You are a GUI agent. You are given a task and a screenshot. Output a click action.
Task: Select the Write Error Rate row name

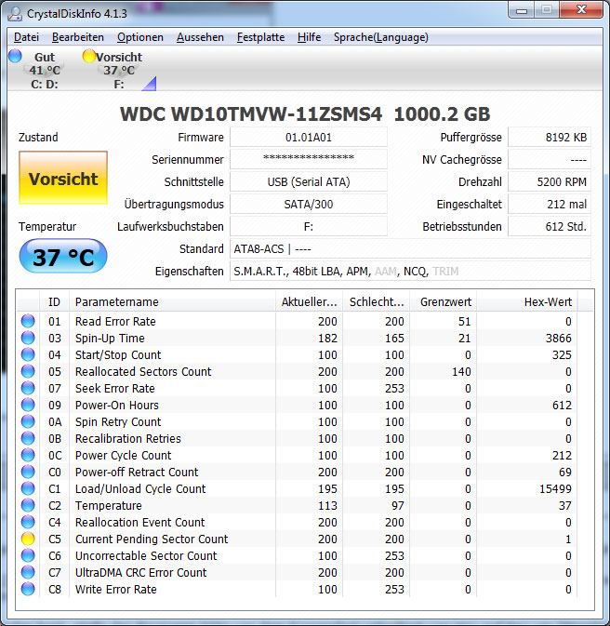pyautogui.click(x=116, y=590)
